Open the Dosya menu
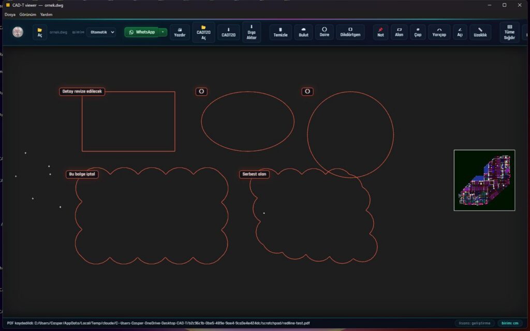Screen dimensions: 530x331 (x=10, y=14)
